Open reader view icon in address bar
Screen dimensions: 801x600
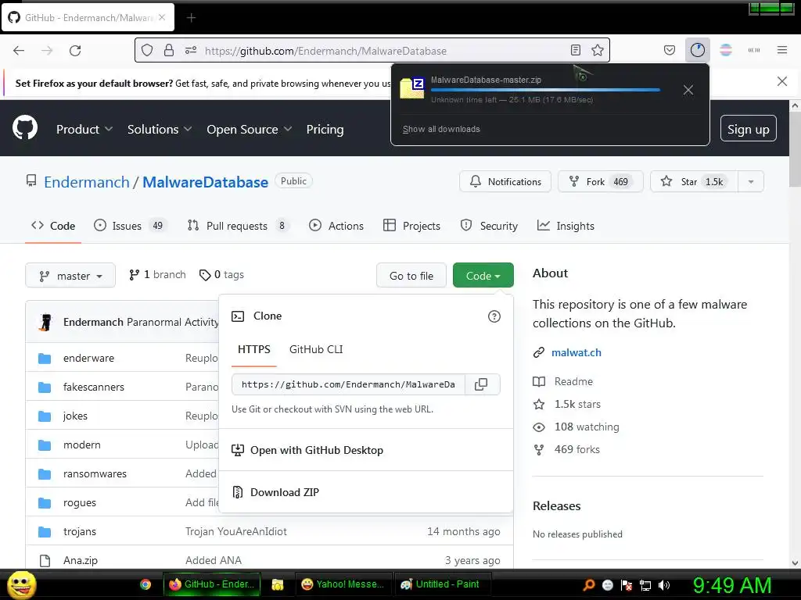pyautogui.click(x=576, y=50)
